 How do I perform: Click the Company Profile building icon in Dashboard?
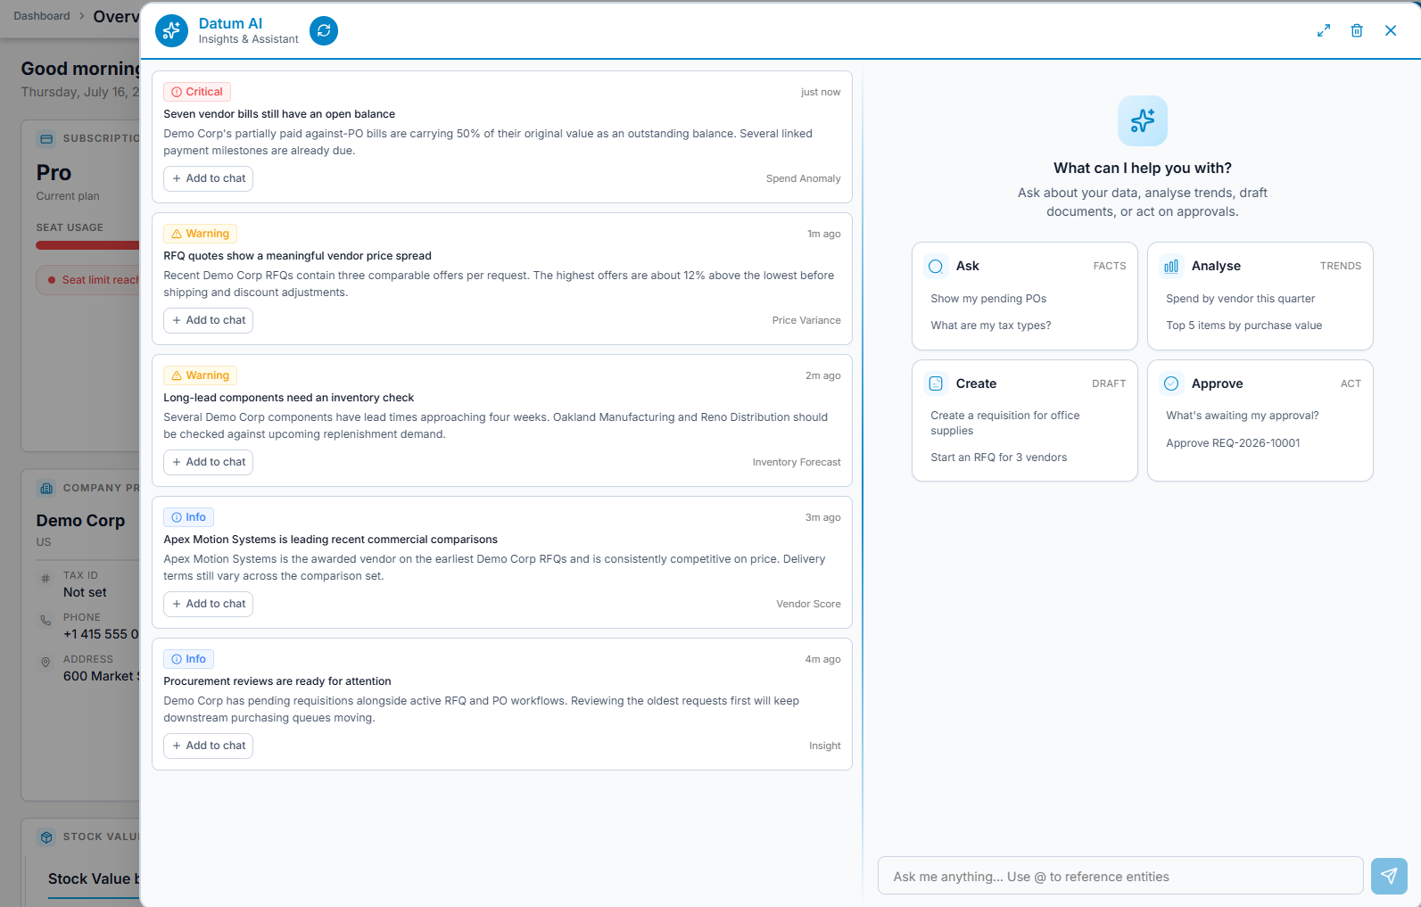(46, 488)
